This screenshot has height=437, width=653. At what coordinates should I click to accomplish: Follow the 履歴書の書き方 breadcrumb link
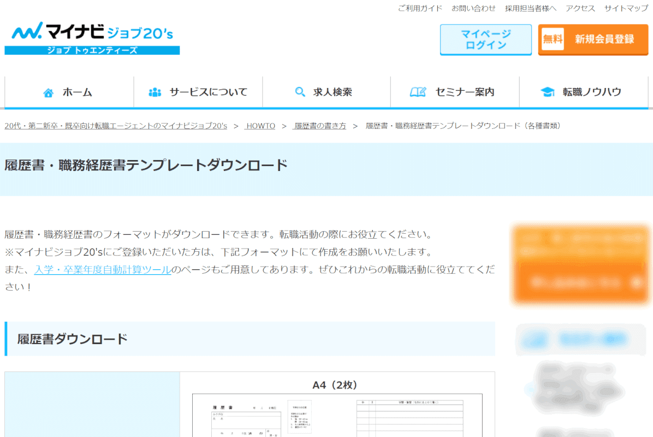(319, 126)
